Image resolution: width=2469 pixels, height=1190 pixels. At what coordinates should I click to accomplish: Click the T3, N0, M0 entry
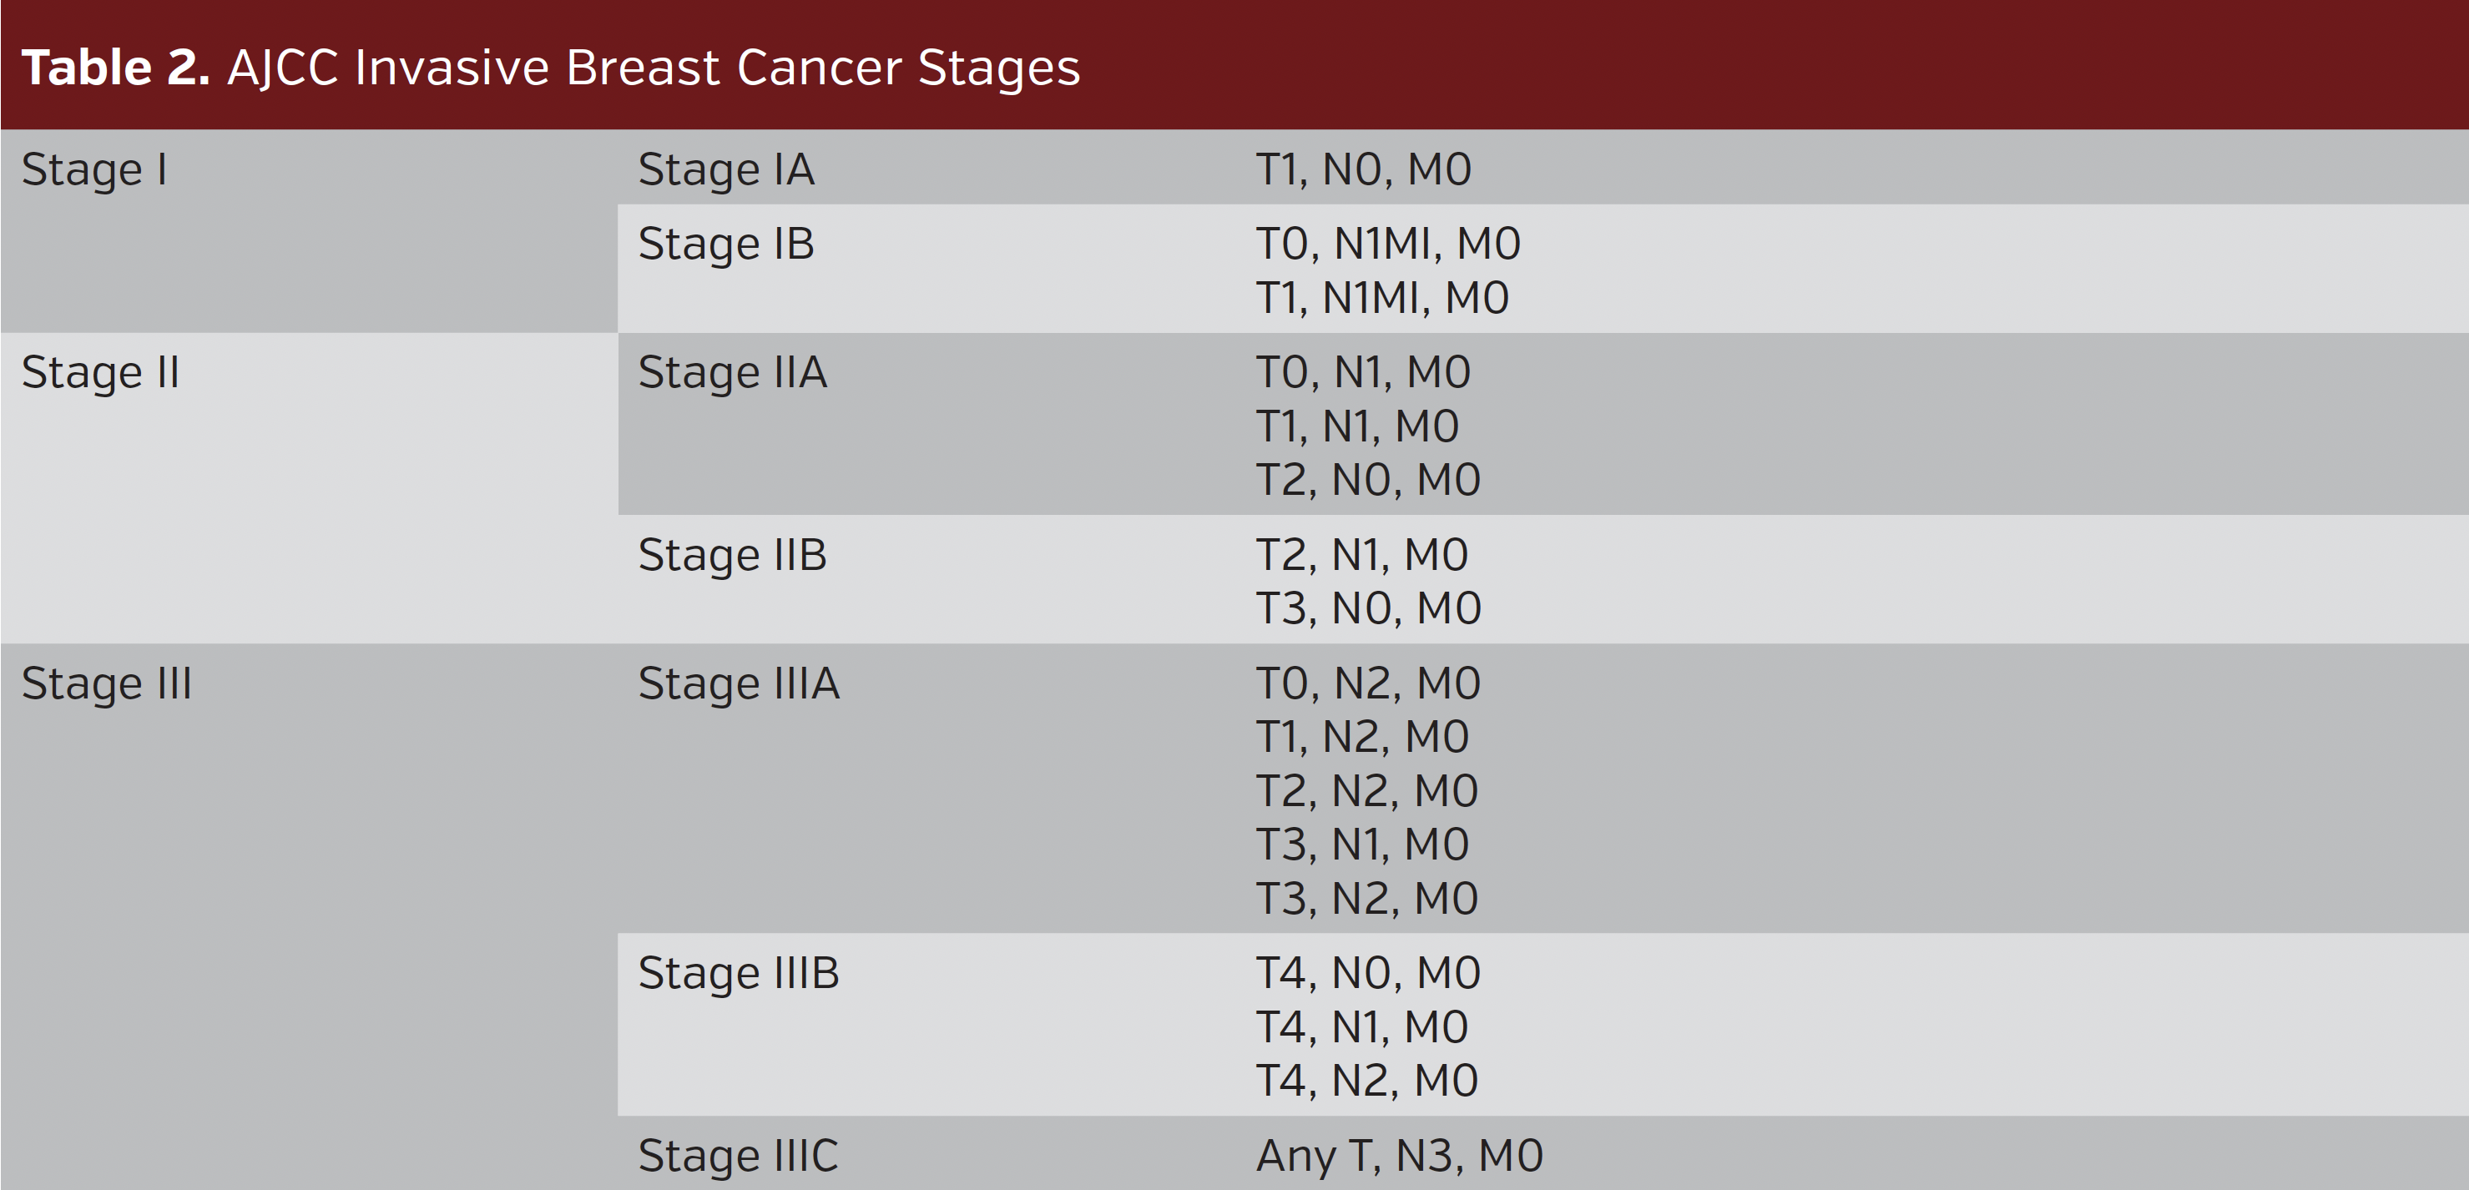point(1368,609)
